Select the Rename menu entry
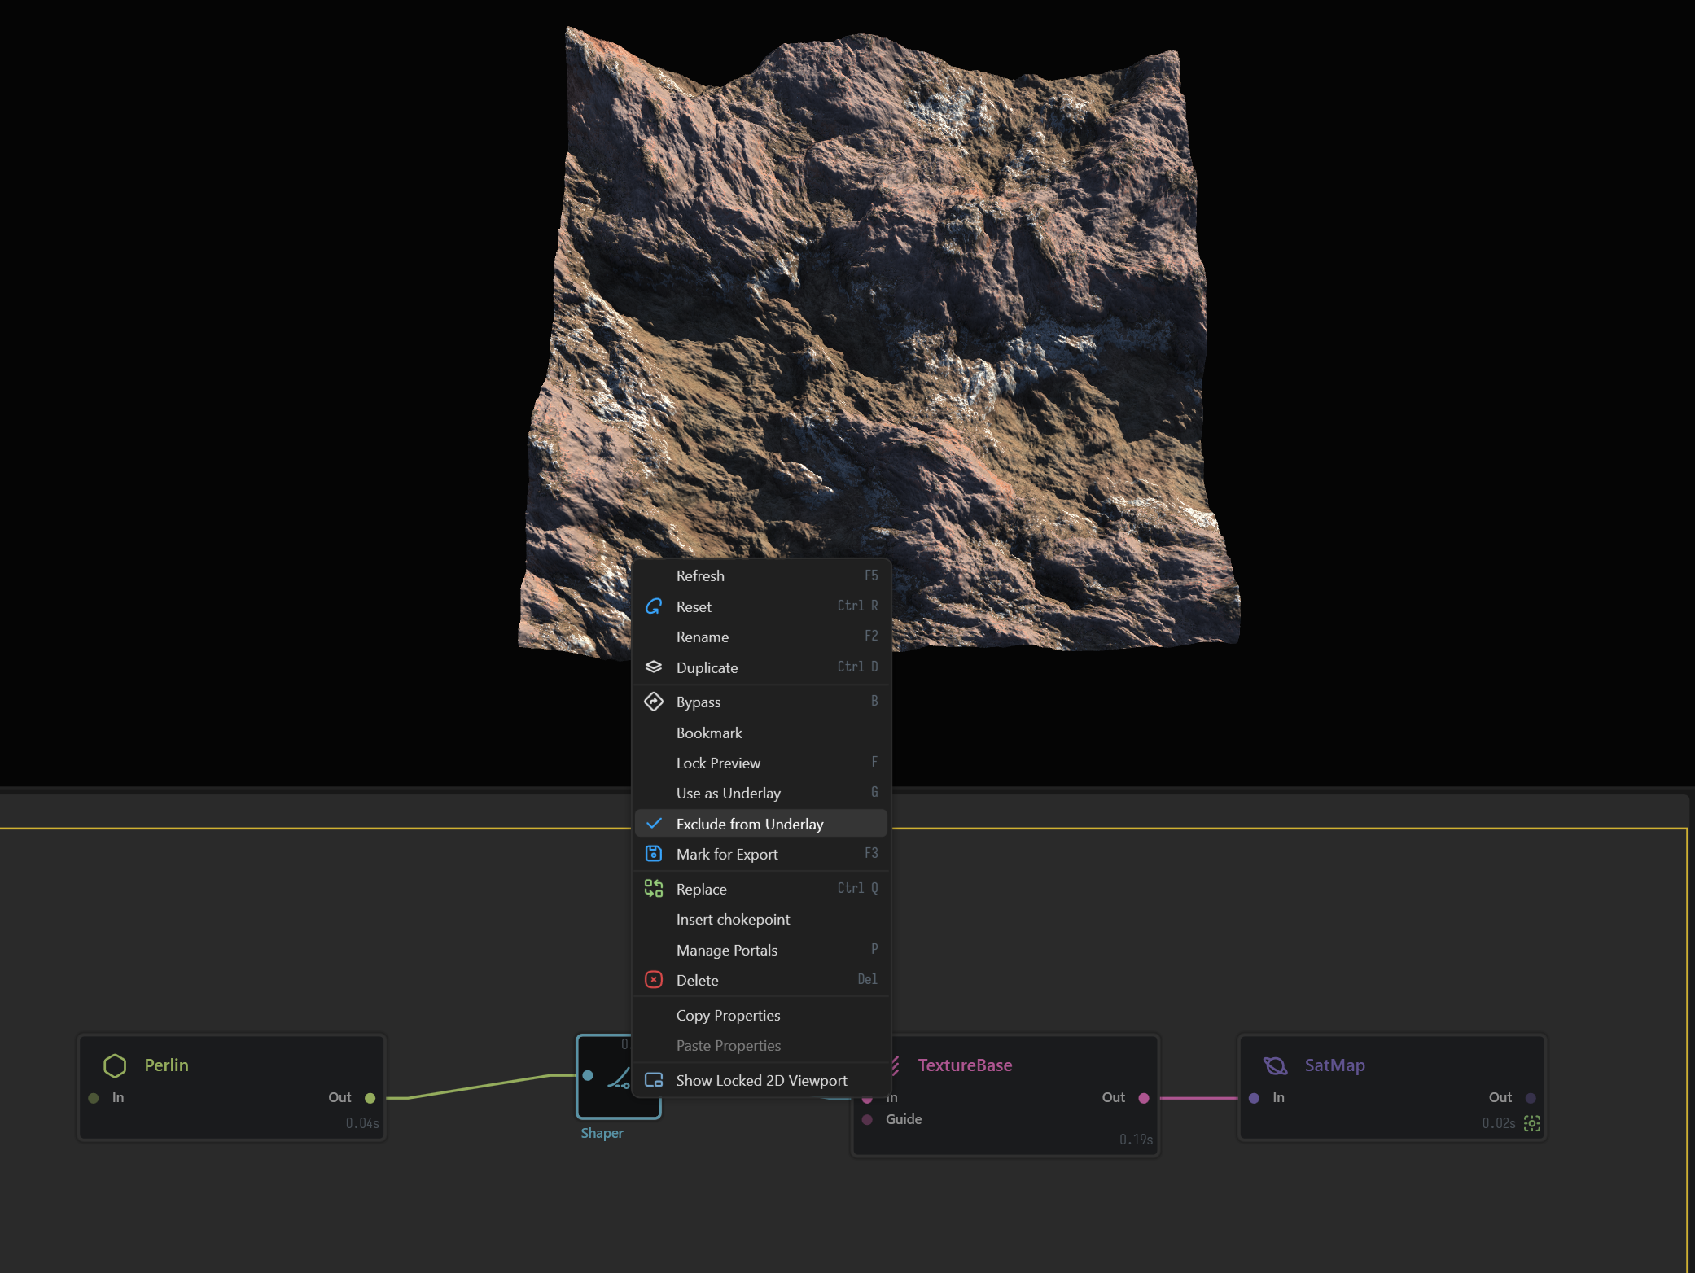 pos(761,636)
